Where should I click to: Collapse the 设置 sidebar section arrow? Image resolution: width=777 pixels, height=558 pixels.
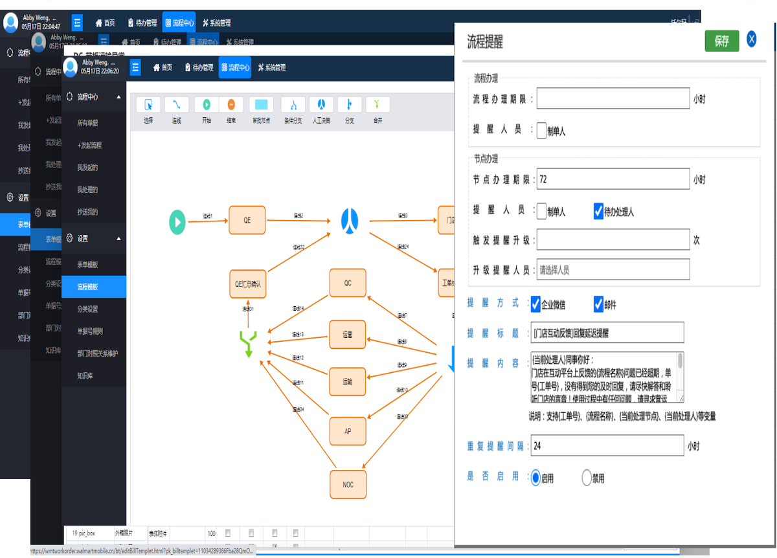[x=118, y=239]
